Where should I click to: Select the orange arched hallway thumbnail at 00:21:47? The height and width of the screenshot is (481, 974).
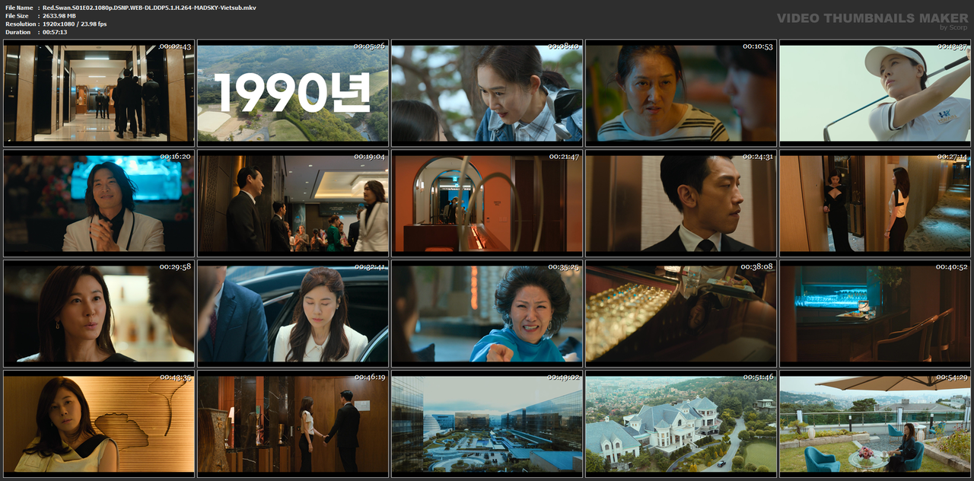pos(487,203)
